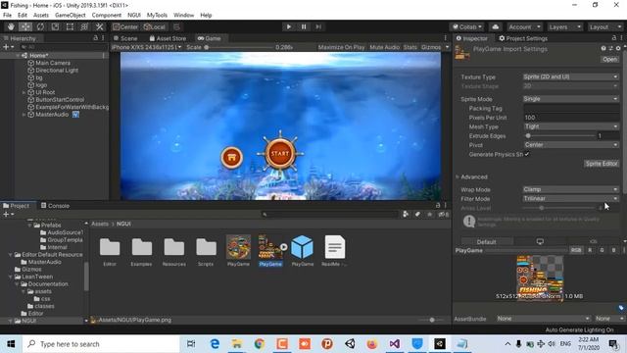Switch to the Scene tab
The height and width of the screenshot is (353, 627).
point(125,38)
